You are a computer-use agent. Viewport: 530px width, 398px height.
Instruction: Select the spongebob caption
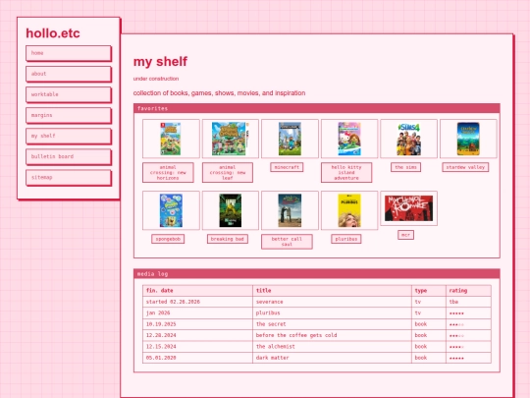click(x=168, y=239)
